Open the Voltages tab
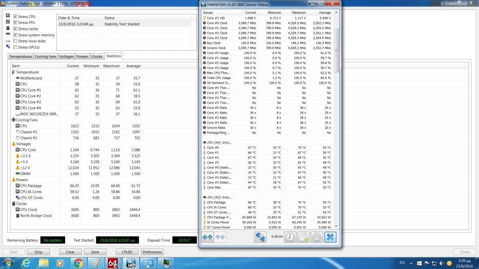Image resolution: width=479 pixels, height=269 pixels. point(66,57)
